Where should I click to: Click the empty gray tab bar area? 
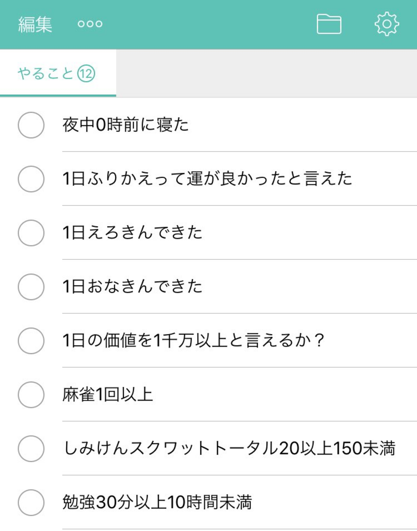coord(266,73)
